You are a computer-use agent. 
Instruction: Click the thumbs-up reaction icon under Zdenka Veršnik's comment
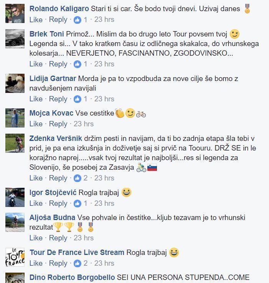pos(78,178)
